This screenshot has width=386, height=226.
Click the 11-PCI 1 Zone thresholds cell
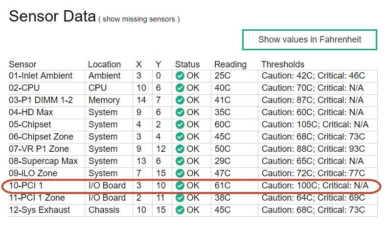click(x=313, y=198)
